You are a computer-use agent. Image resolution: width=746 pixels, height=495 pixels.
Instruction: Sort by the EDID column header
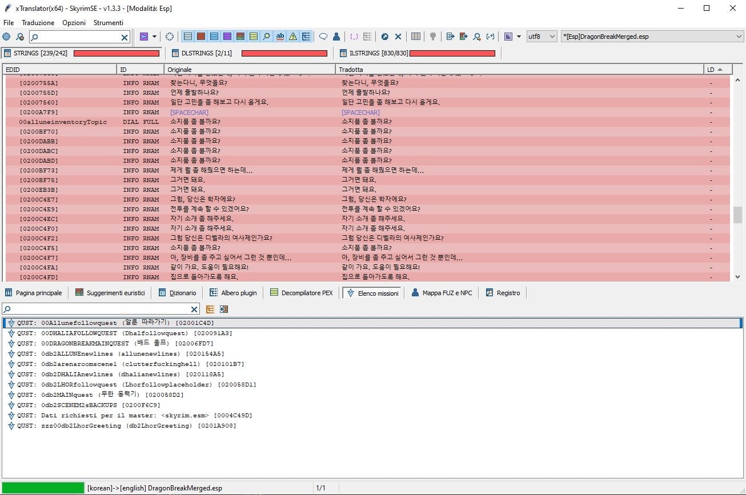click(59, 69)
